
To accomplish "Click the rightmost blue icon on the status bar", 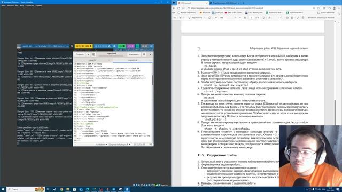I will tap(152, 46).
